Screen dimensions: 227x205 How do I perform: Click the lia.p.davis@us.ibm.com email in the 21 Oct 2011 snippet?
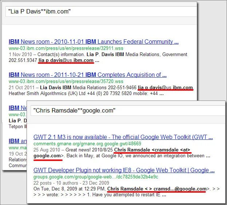165,88
